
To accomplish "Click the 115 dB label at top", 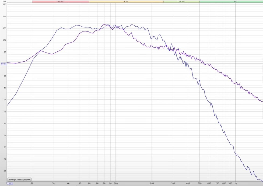I will (5, 5).
